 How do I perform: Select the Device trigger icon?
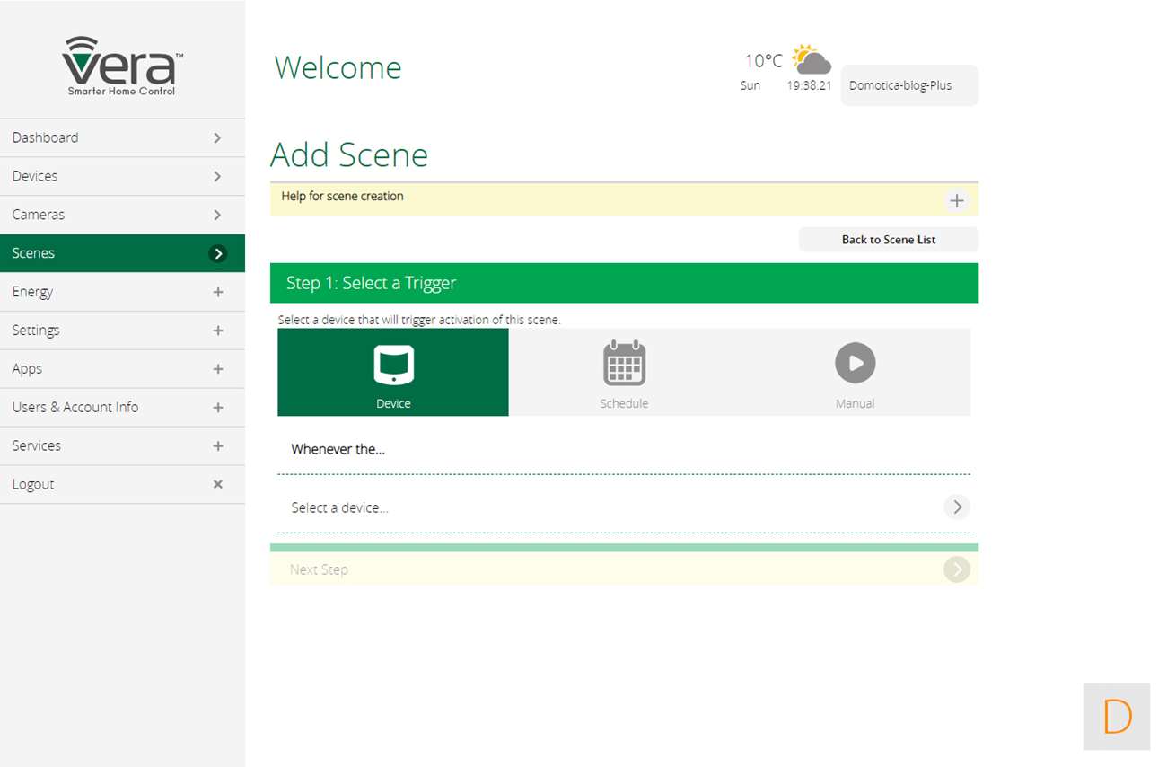[x=393, y=364]
